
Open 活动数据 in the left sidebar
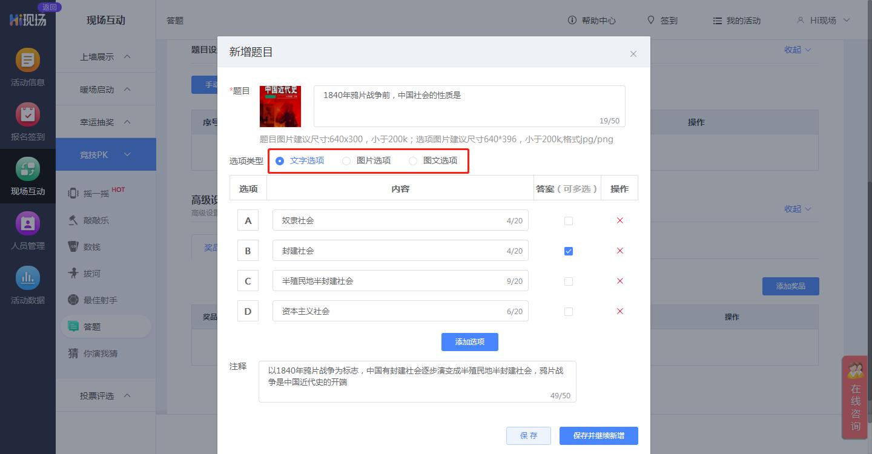(28, 285)
